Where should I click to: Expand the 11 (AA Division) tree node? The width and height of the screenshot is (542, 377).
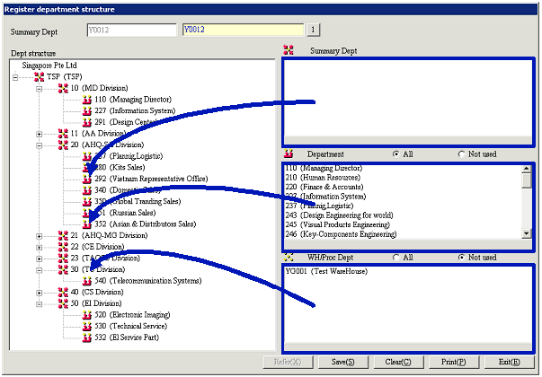39,133
